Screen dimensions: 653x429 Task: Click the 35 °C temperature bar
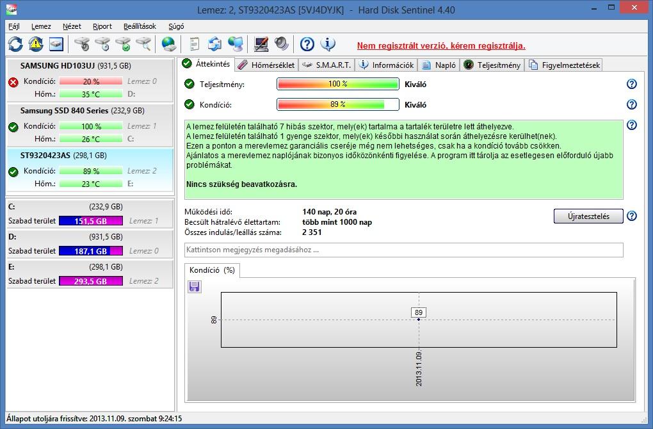[91, 94]
